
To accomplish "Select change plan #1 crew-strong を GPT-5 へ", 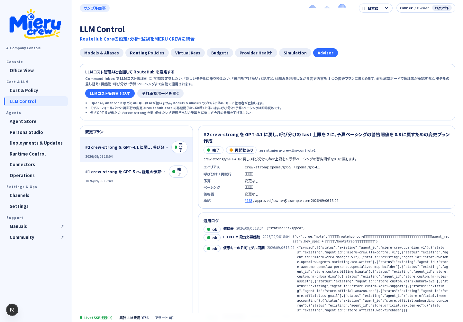I will (136, 175).
